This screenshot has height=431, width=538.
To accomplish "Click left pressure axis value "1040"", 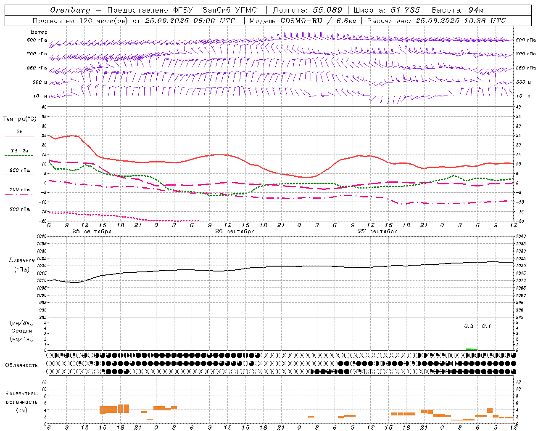I will 41,237.
